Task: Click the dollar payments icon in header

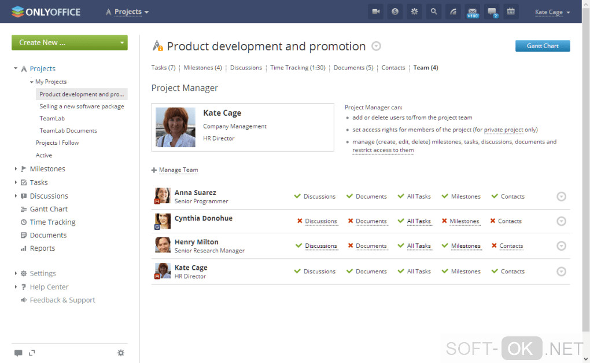Action: click(x=396, y=12)
